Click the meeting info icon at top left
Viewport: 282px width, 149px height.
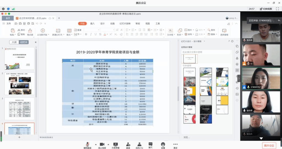[3, 9]
